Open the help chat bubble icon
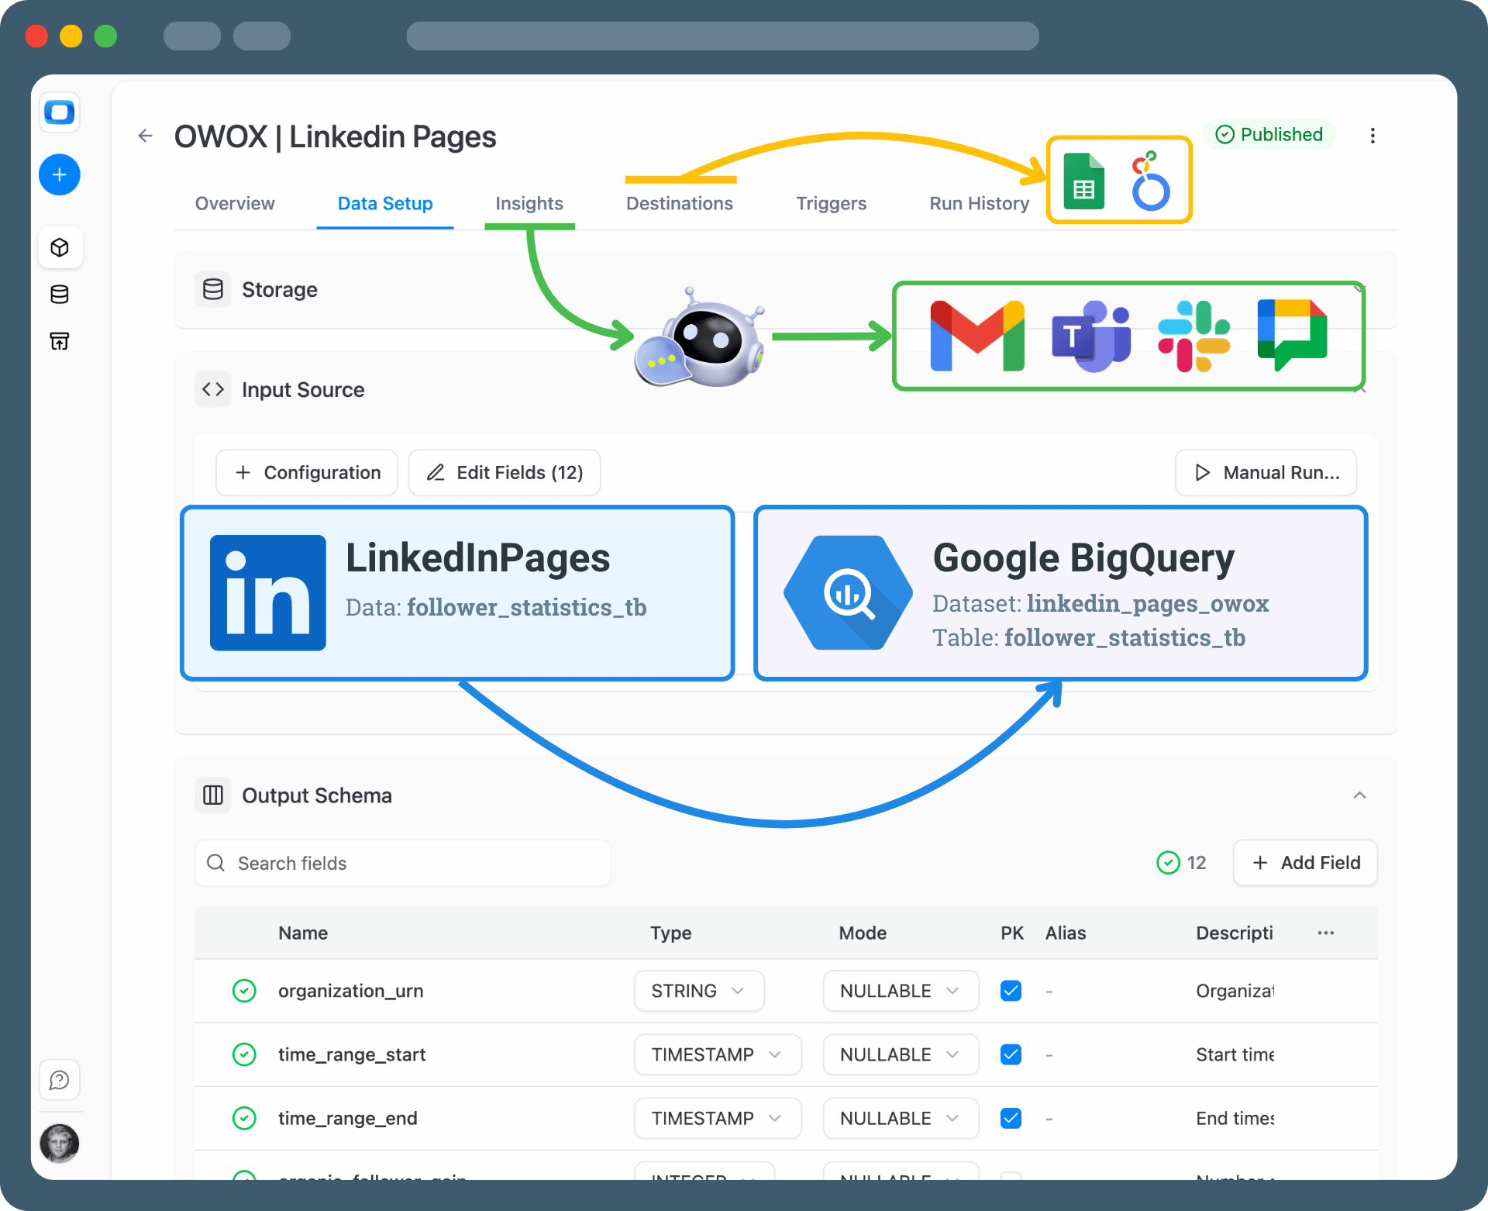This screenshot has width=1488, height=1211. pos(60,1079)
